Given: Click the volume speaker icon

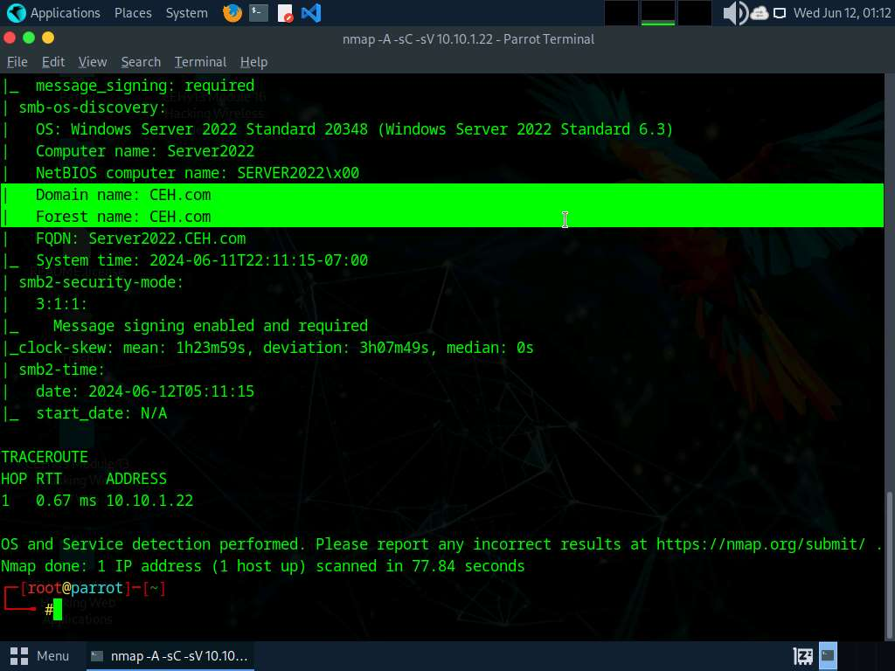Looking at the screenshot, I should click(735, 13).
